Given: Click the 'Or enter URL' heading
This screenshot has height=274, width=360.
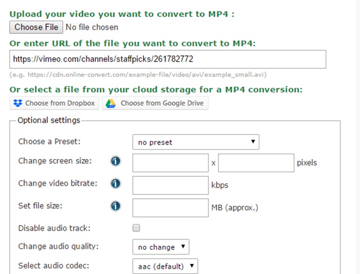Looking at the screenshot, I should tap(133, 43).
